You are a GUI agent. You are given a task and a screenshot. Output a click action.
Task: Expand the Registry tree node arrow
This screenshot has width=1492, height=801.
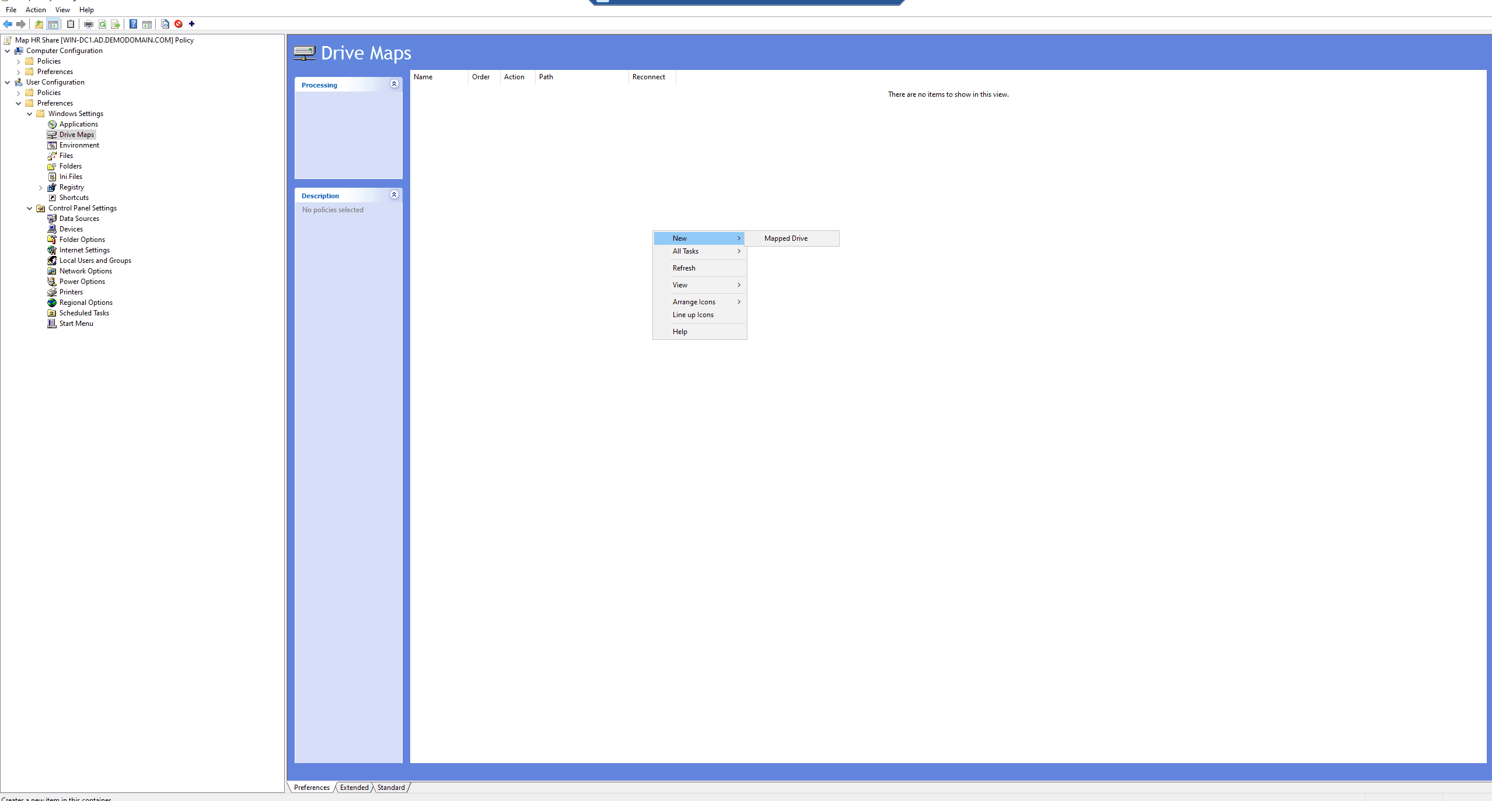(40, 188)
